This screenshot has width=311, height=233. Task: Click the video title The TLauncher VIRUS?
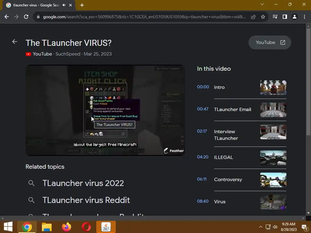tap(69, 43)
